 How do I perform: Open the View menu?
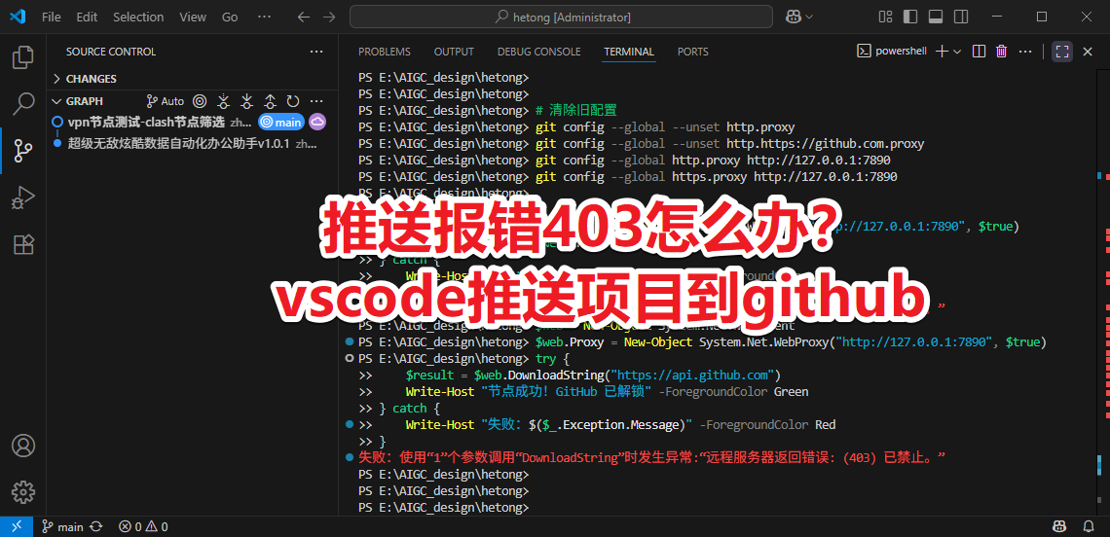pyautogui.click(x=193, y=17)
